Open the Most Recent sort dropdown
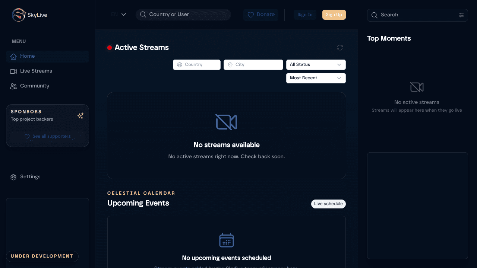The image size is (477, 268). (x=316, y=78)
